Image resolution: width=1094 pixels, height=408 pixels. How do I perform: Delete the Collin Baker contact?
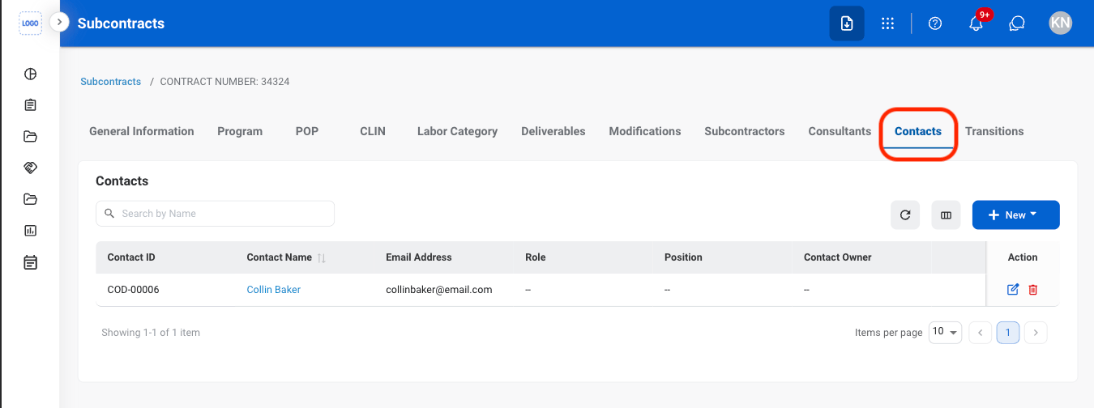point(1033,290)
